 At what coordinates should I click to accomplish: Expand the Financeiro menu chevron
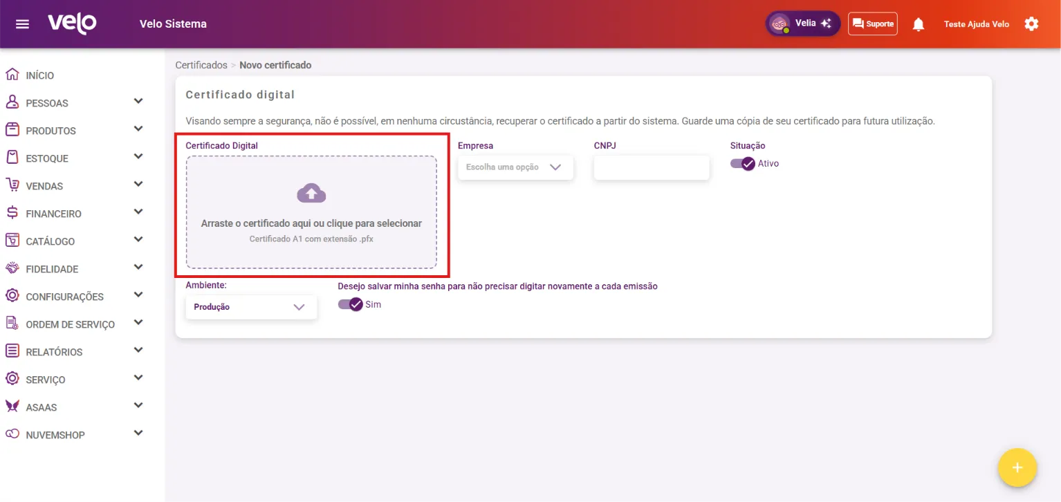[138, 212]
